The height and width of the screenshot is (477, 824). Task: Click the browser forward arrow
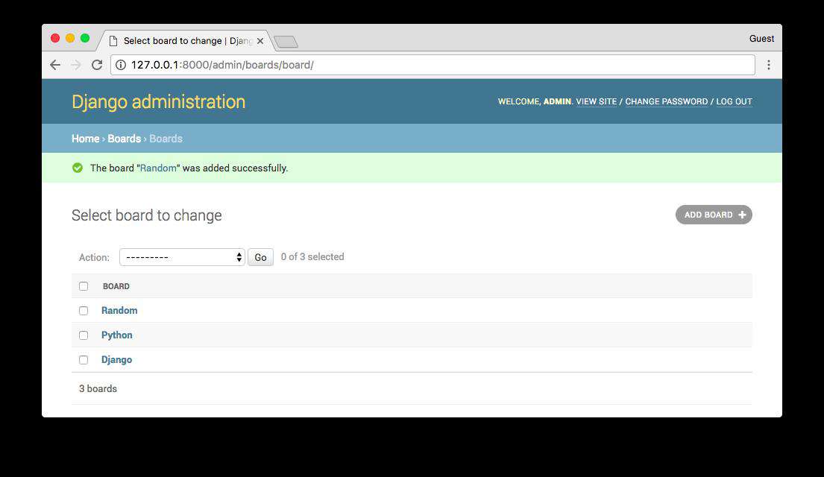[76, 65]
